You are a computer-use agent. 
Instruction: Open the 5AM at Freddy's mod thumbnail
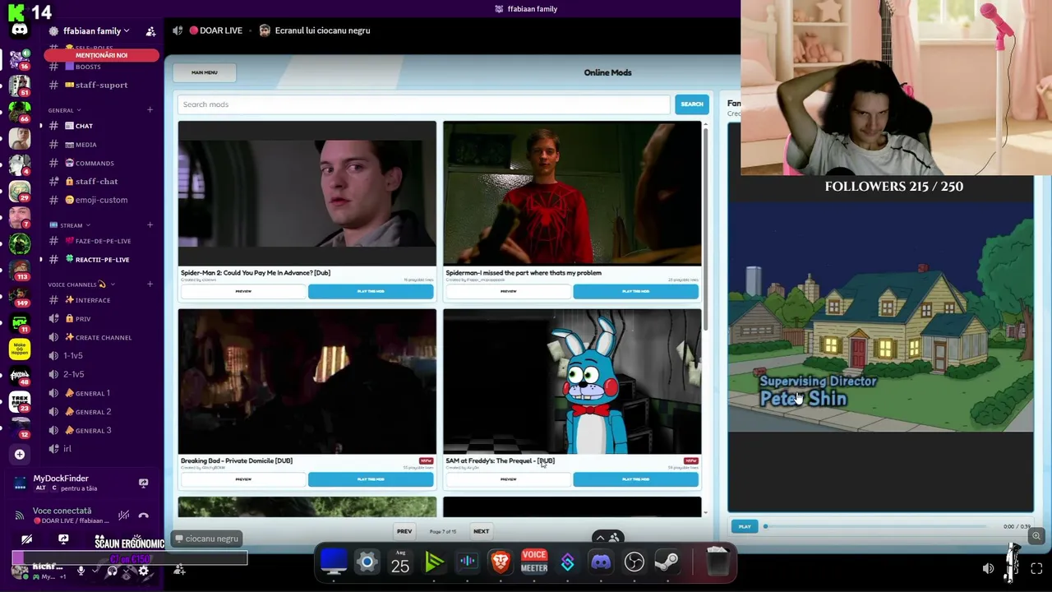pyautogui.click(x=572, y=382)
